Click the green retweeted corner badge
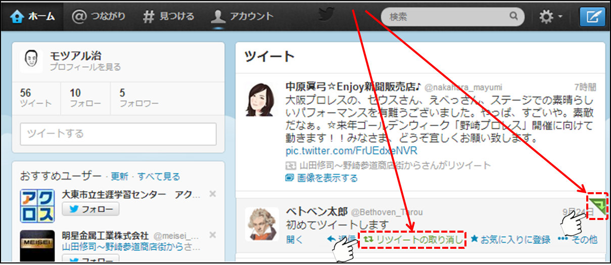This screenshot has height=265, width=611. [598, 205]
